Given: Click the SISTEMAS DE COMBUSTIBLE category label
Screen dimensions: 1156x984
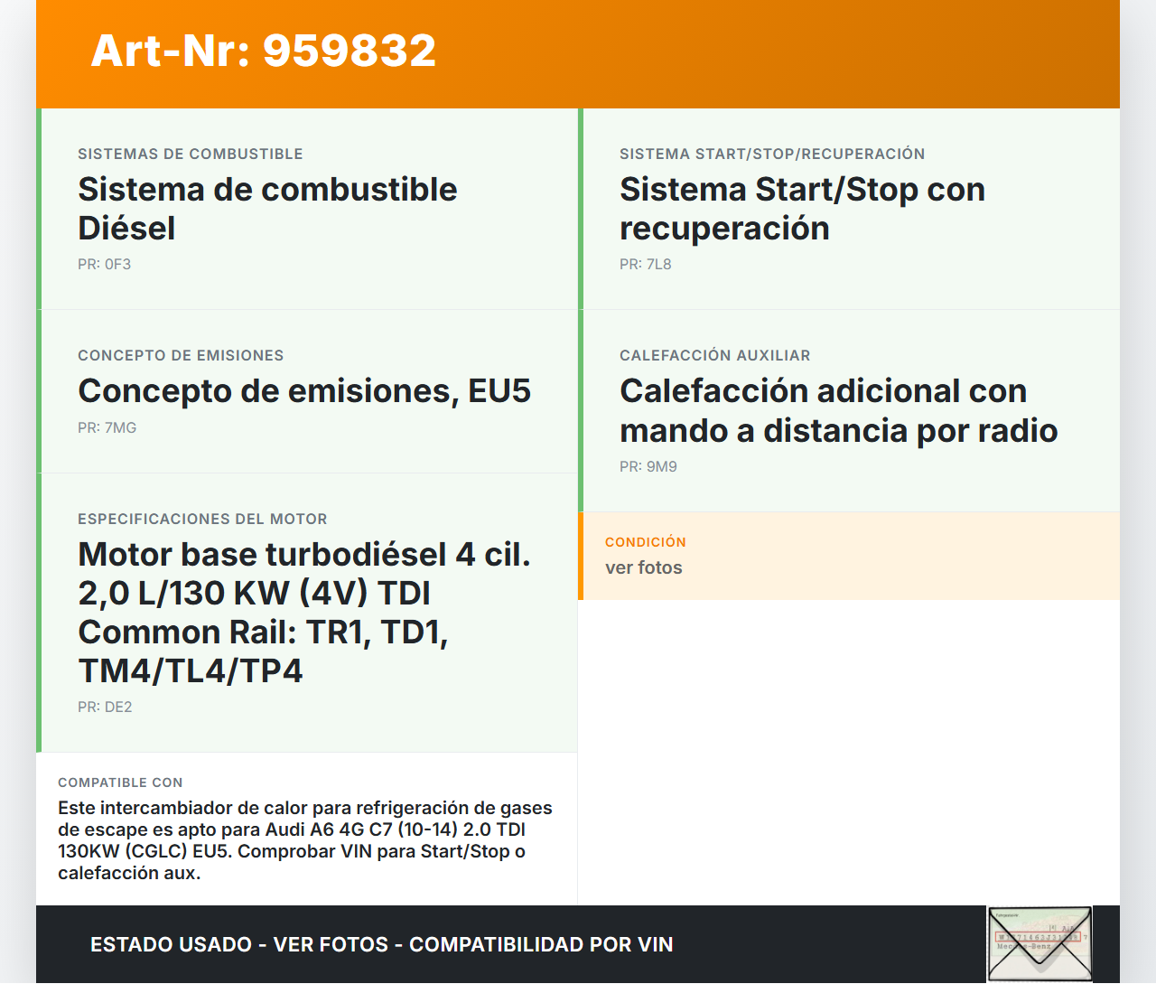Looking at the screenshot, I should [x=190, y=155].
